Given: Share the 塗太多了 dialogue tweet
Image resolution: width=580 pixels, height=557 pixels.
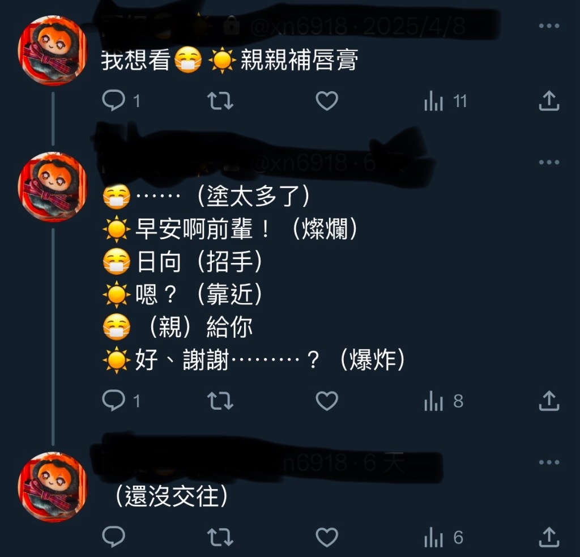Looking at the screenshot, I should (x=549, y=401).
